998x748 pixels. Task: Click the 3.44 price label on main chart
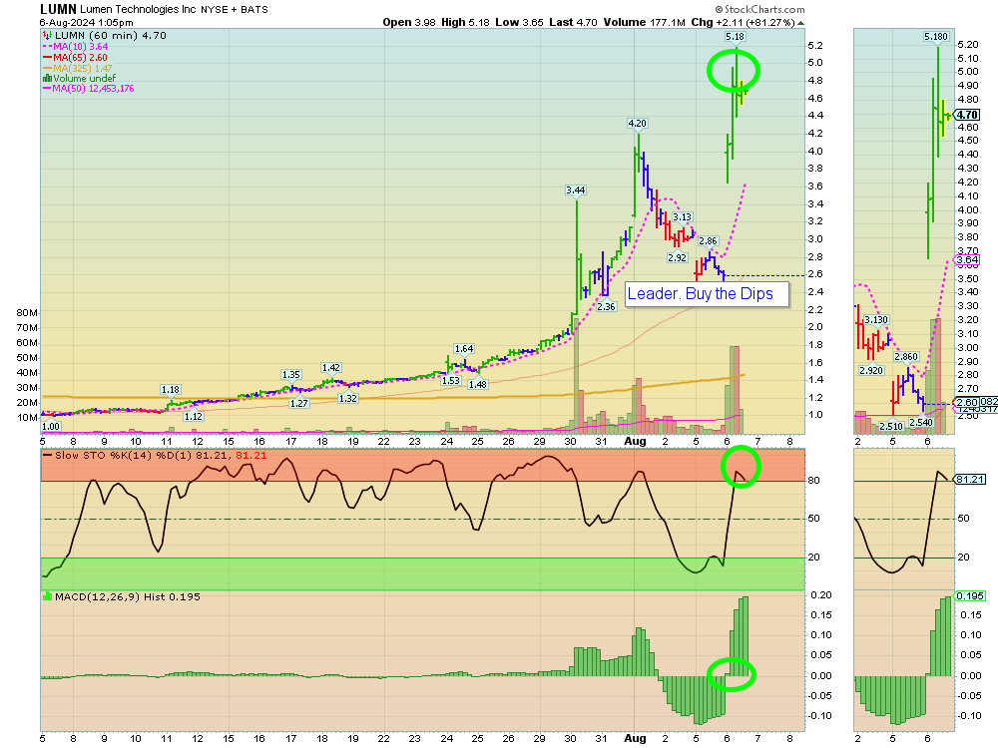point(576,190)
